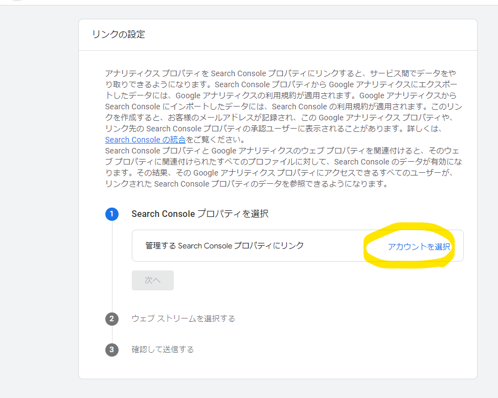The width and height of the screenshot is (498, 398).
Task: Select step 2 circle for ウェブ ストリーム
Action: click(112, 319)
